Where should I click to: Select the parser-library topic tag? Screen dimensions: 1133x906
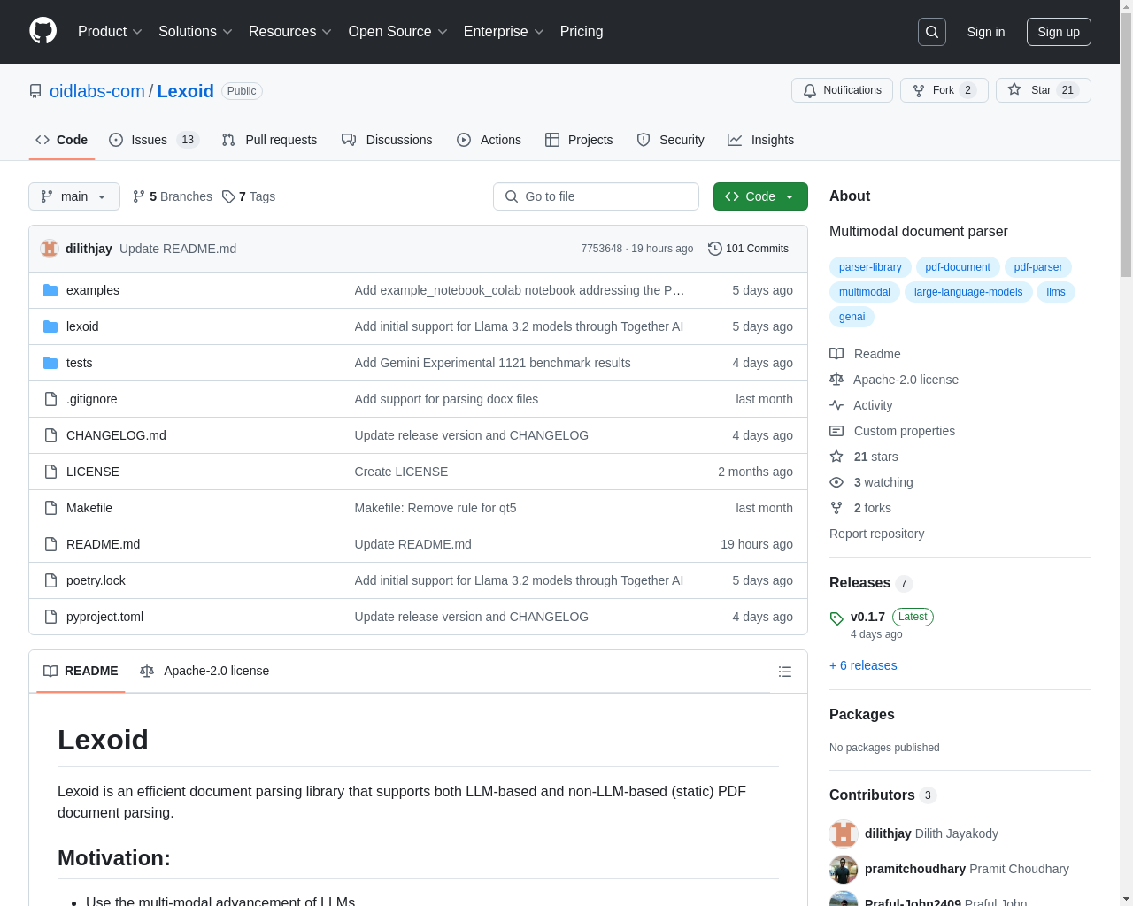[870, 267]
